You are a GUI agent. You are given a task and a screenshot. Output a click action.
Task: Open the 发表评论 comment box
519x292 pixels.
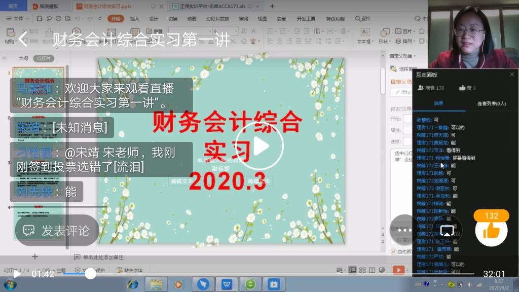pos(56,231)
